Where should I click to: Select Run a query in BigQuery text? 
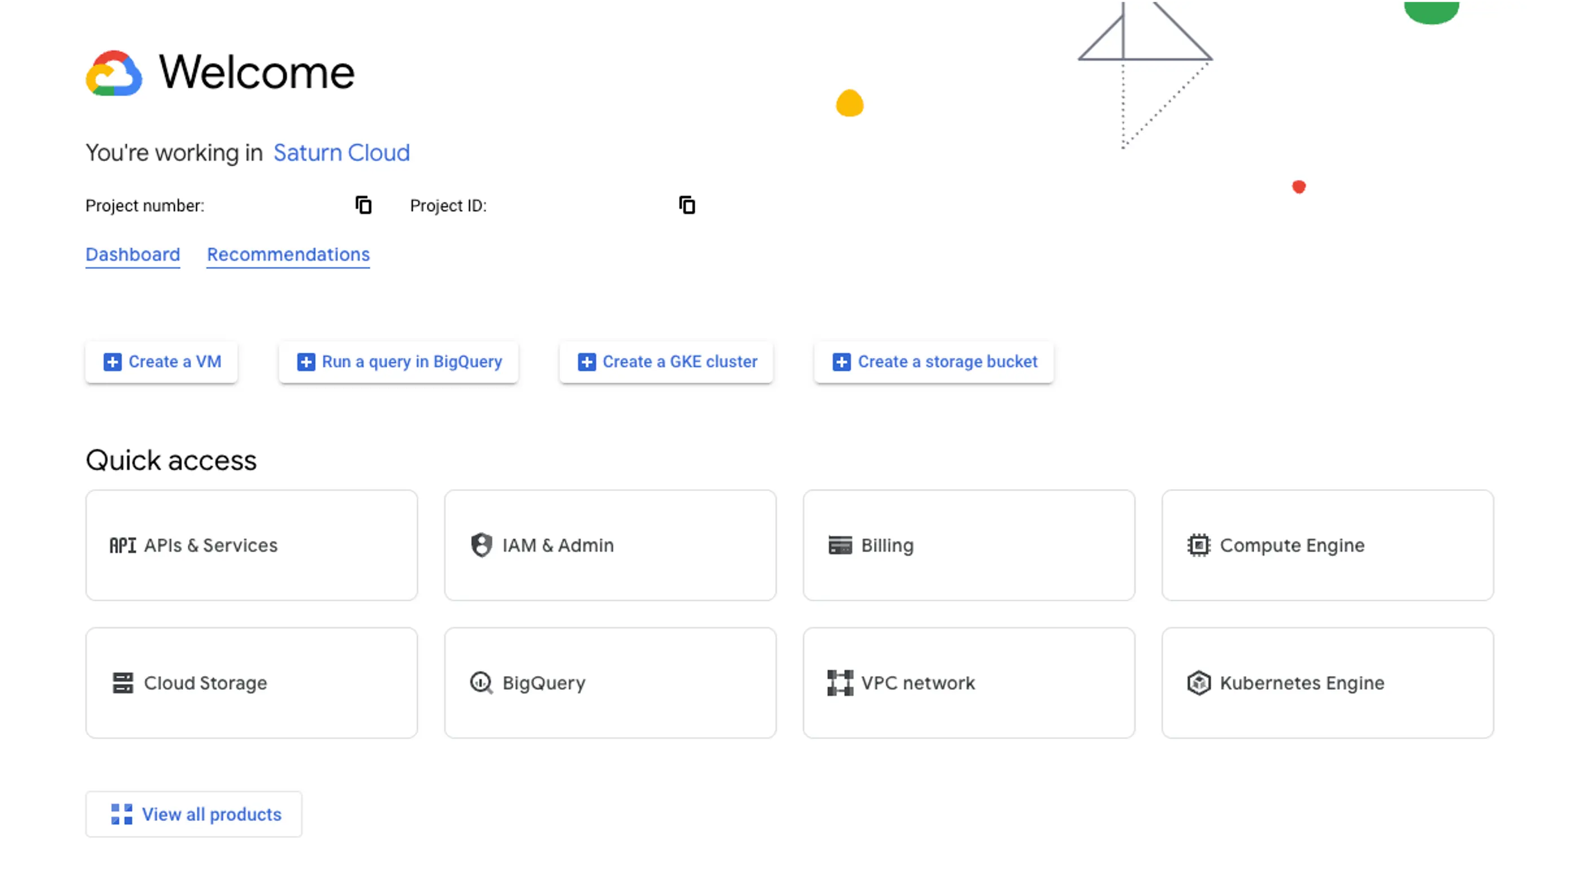[x=412, y=362]
